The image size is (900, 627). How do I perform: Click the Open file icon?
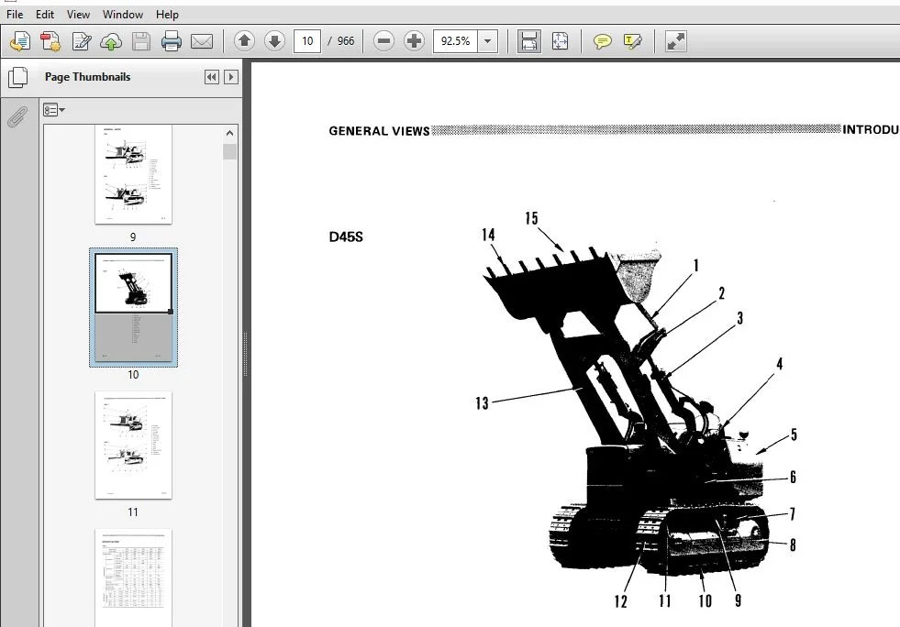click(20, 41)
